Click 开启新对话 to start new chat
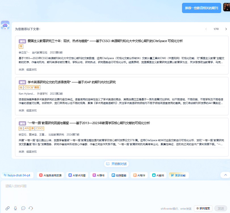 coord(116,164)
